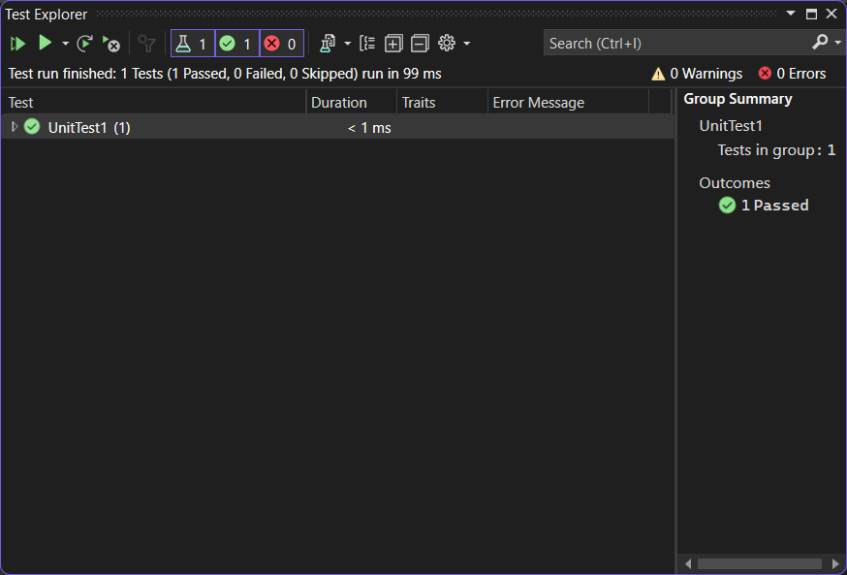Screen dimensions: 847x575
Task: Open the settings gear icon
Action: tap(447, 44)
